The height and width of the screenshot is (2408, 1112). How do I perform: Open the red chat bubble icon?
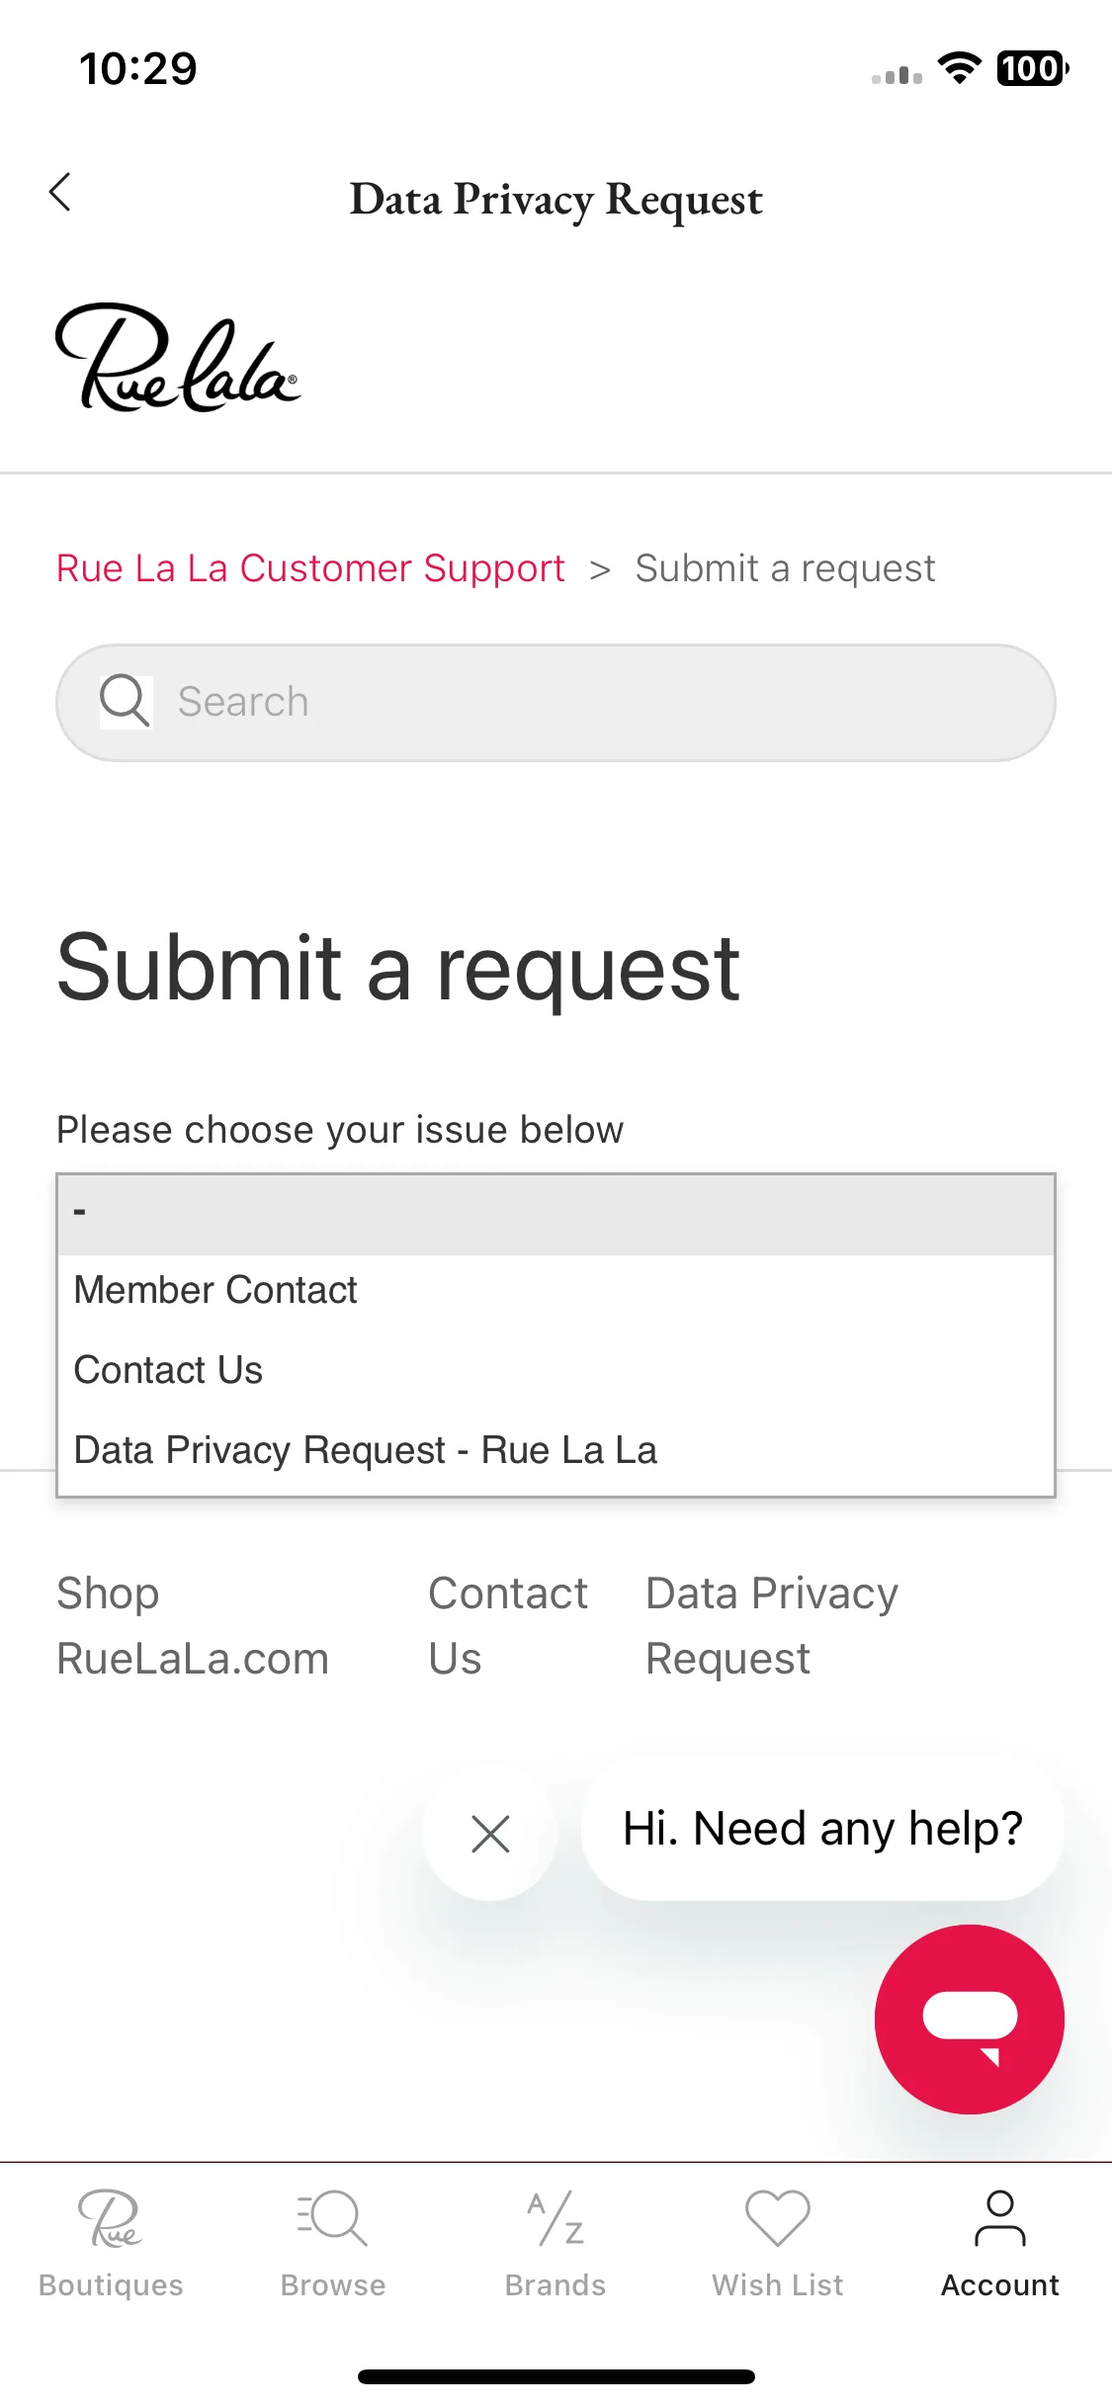(969, 2020)
